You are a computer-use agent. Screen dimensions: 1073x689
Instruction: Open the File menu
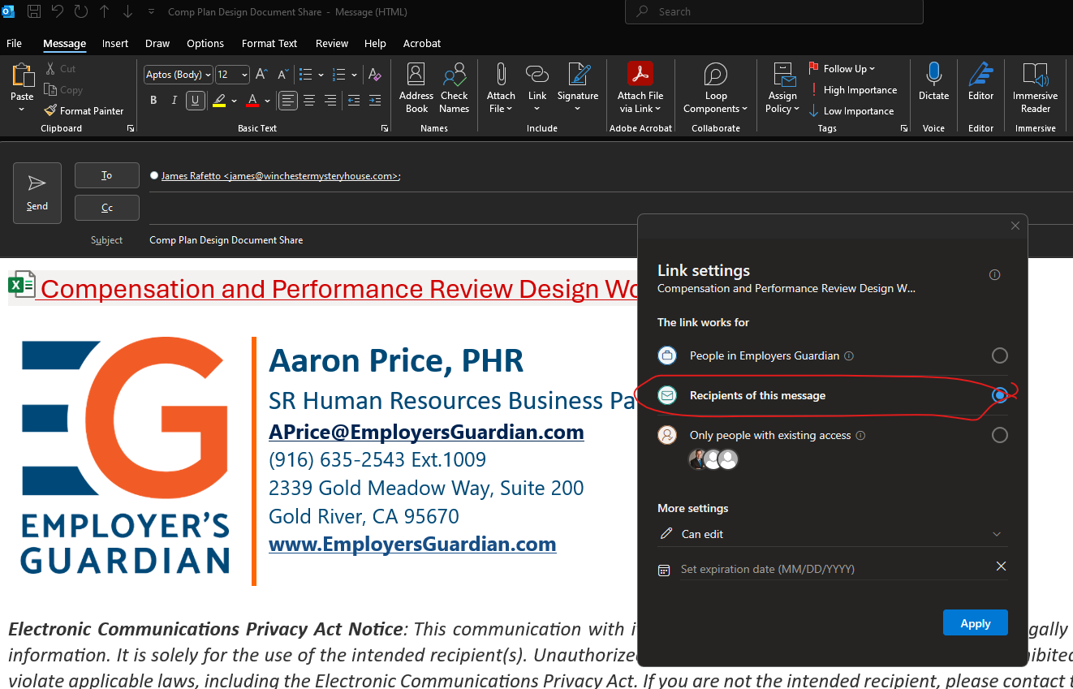15,44
